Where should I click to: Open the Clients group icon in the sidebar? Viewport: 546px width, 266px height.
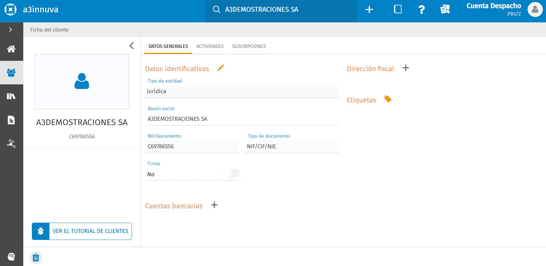(11, 73)
